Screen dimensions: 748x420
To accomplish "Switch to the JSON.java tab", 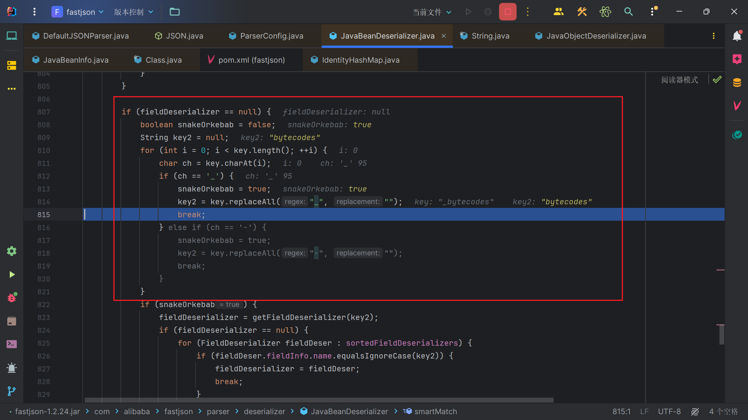I will pyautogui.click(x=179, y=36).
